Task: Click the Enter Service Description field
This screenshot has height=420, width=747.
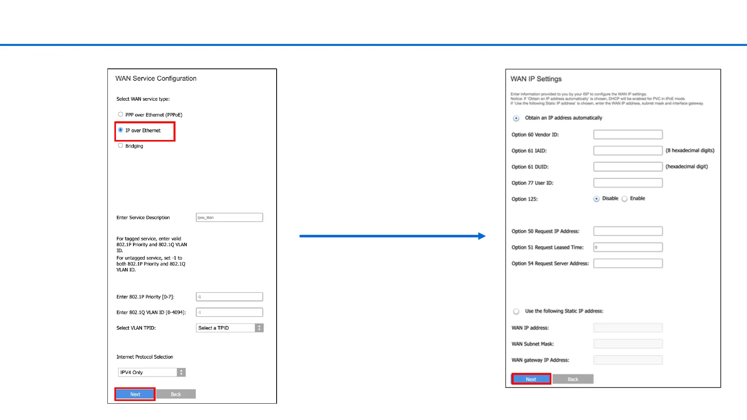Action: click(229, 217)
